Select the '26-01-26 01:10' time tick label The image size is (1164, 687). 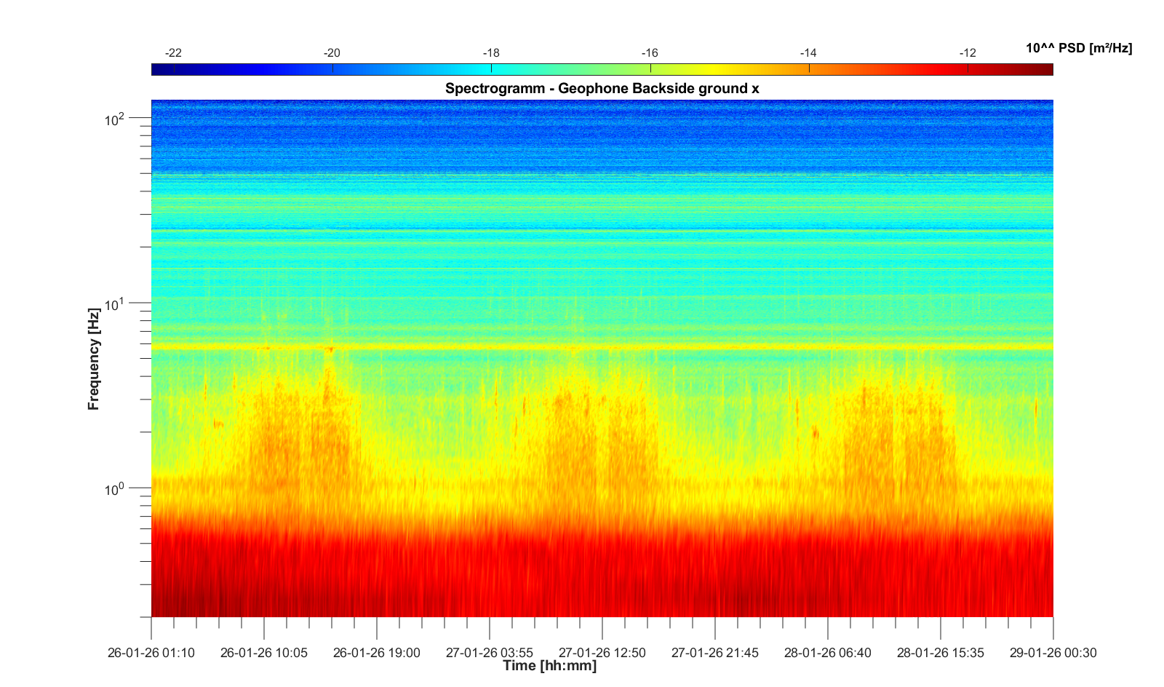coord(151,653)
